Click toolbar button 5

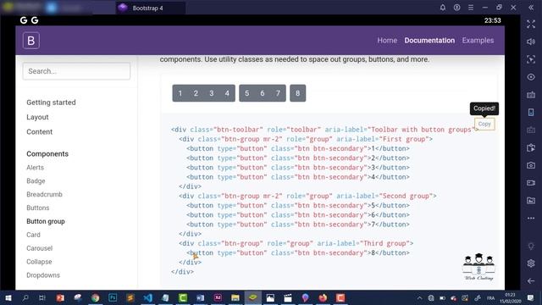(x=246, y=93)
